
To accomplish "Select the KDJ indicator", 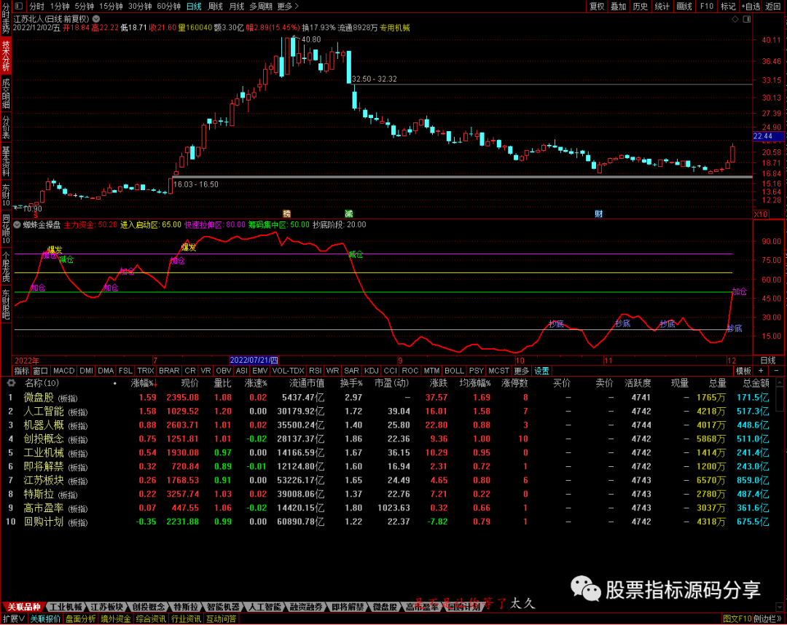I will pyautogui.click(x=372, y=371).
